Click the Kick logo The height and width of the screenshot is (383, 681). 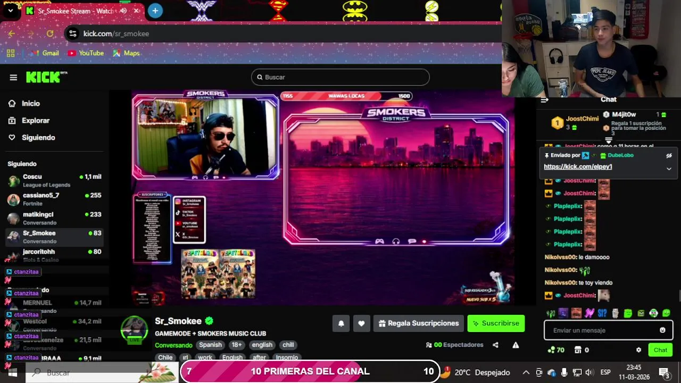(47, 77)
